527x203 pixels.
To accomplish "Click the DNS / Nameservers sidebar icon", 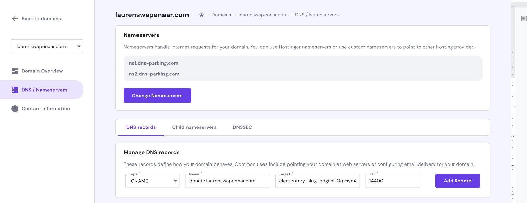I will pos(15,90).
